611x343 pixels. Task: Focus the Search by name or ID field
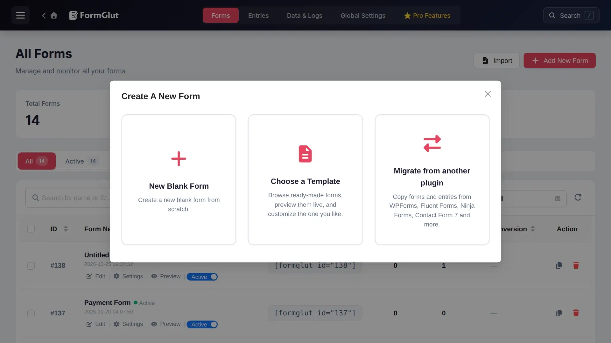tap(68, 198)
